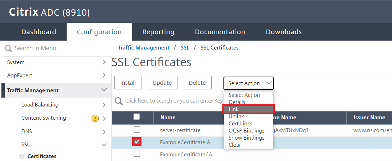Expand the System menu chevron

click(x=104, y=62)
